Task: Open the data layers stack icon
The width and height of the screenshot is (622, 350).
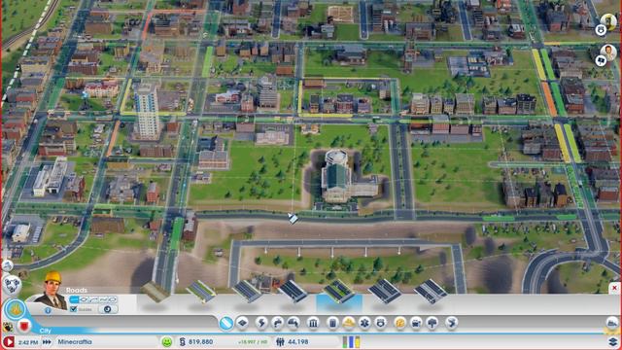Action: tap(613, 341)
